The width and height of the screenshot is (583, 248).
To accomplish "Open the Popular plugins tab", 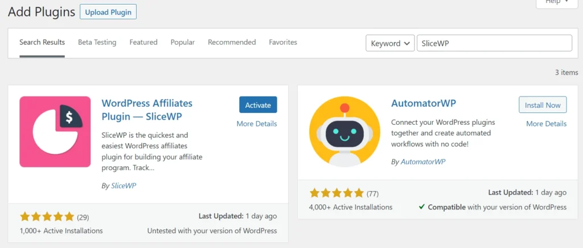I will (x=183, y=43).
